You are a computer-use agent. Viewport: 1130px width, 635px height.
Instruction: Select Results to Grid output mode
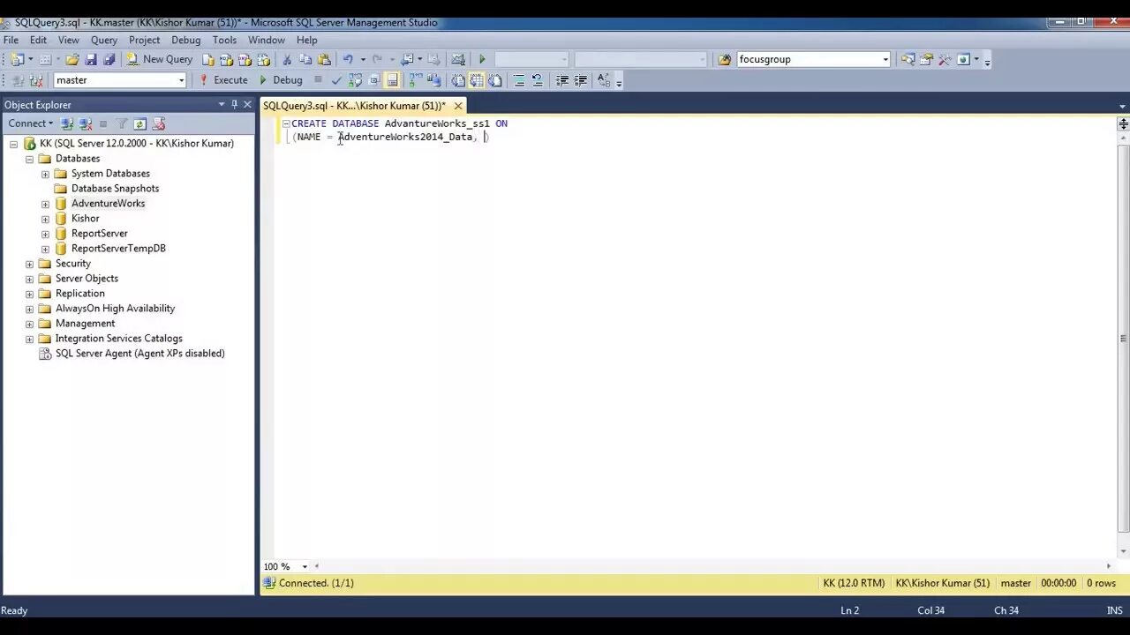point(477,80)
